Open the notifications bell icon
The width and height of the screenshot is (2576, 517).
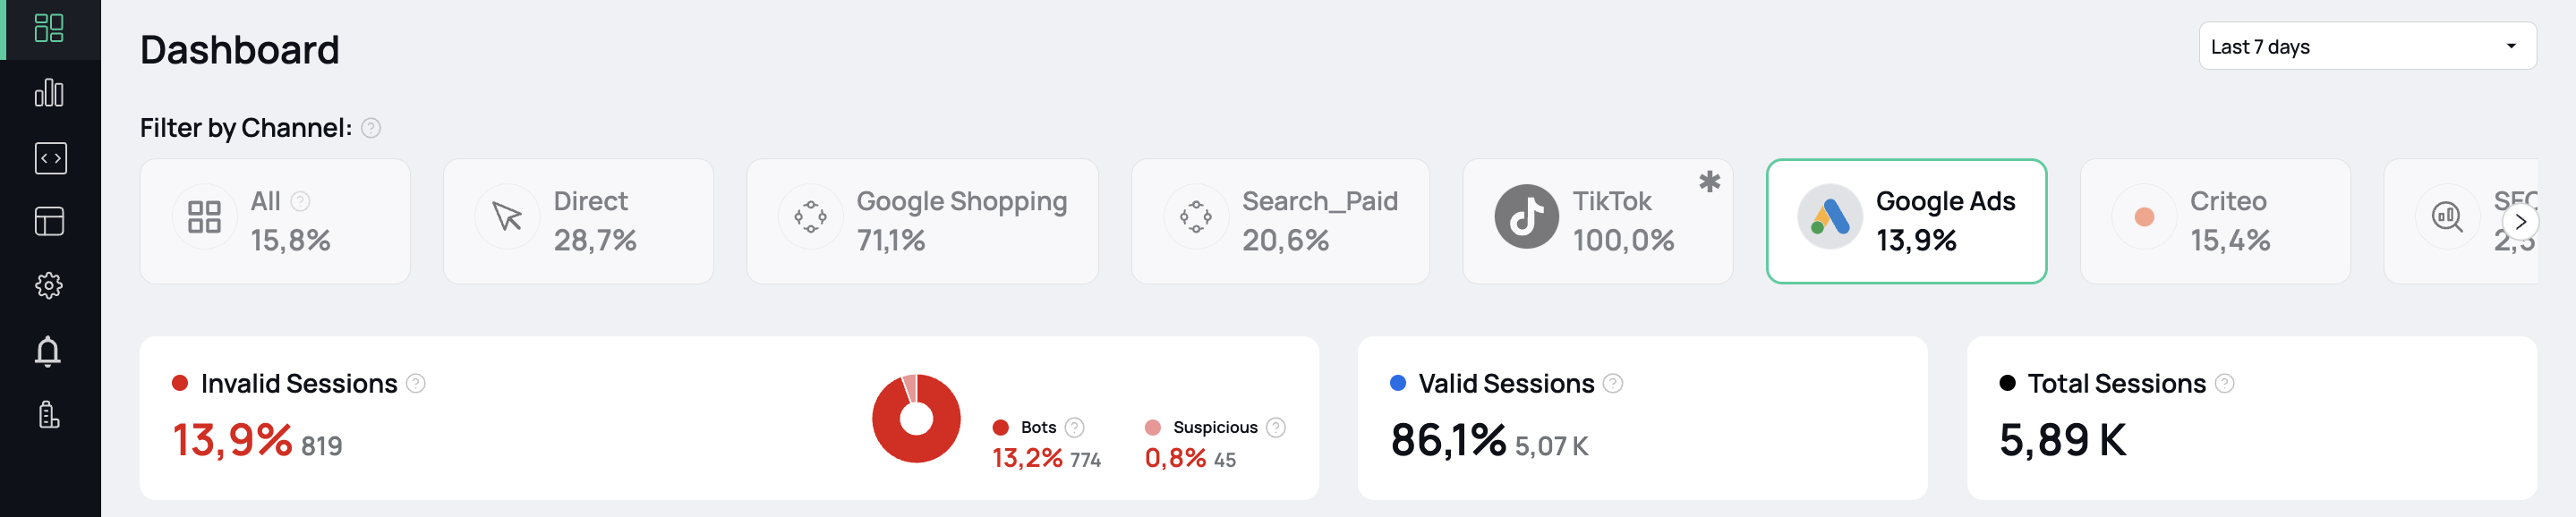[48, 351]
